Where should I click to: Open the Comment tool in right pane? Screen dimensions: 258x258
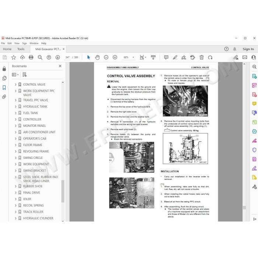(x=254, y=104)
